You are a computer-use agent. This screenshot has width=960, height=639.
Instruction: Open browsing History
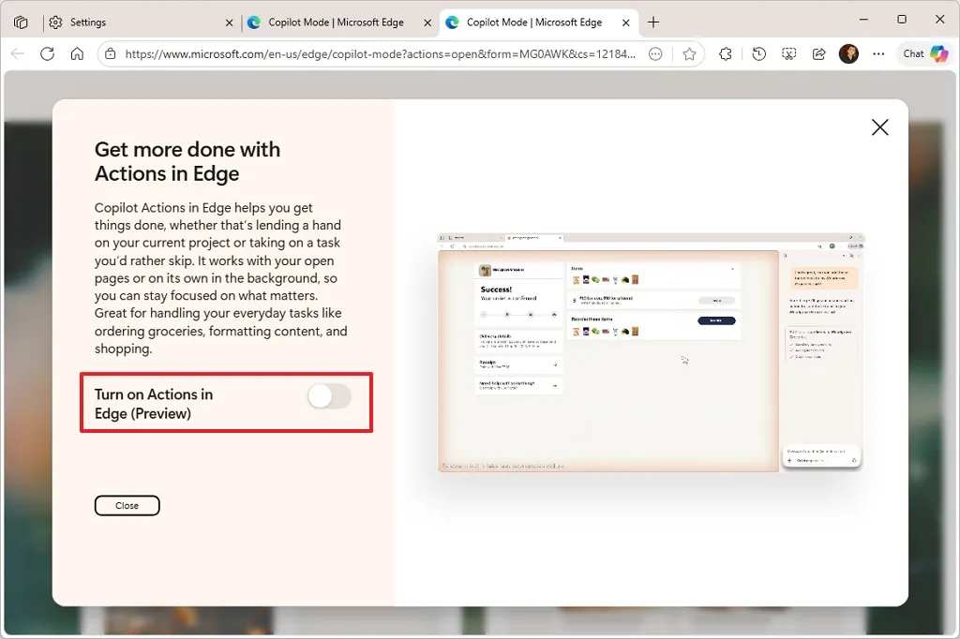pos(758,53)
